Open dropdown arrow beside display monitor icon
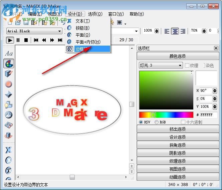The height and width of the screenshot is (190, 222). (125, 24)
